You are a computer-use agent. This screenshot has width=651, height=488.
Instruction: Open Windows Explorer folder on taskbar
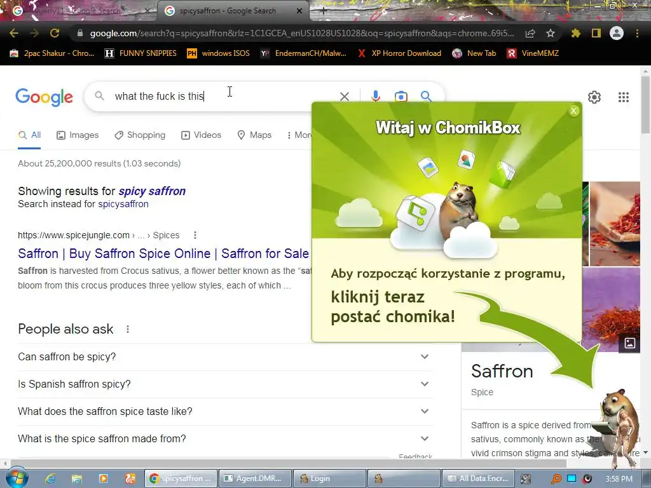77,478
